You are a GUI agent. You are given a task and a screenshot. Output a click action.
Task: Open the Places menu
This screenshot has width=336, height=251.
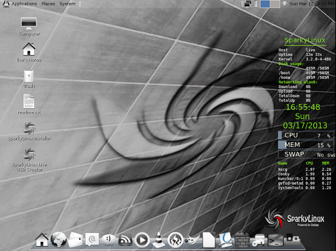click(48, 3)
